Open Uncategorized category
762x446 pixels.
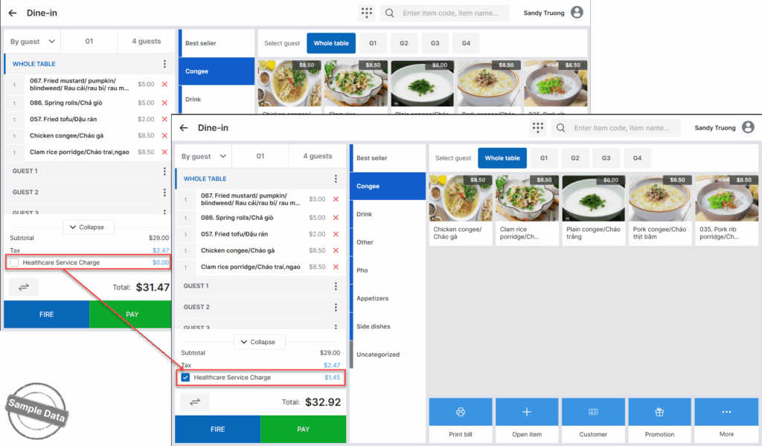tap(388, 355)
